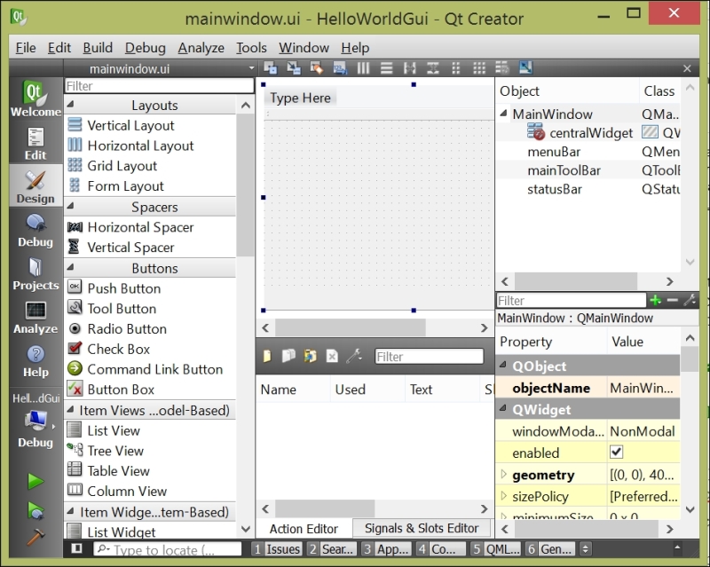Switch to Signals & Slots Editor tab
Image resolution: width=710 pixels, height=567 pixels.
[x=422, y=528]
